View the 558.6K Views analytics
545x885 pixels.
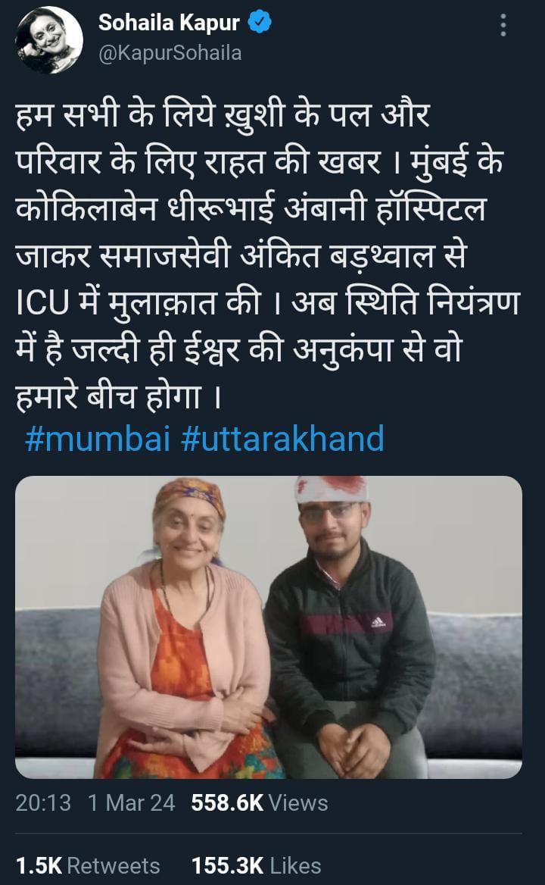(260, 802)
